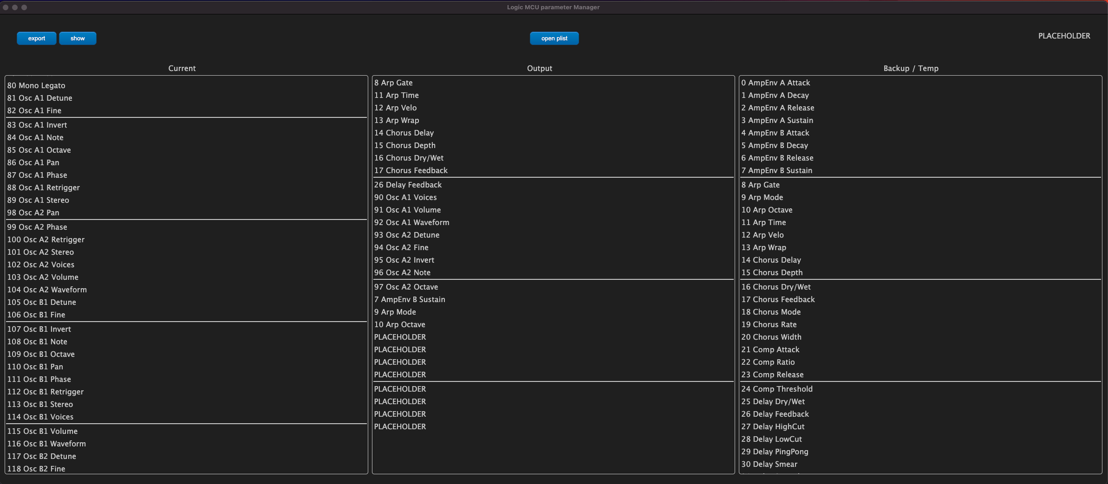
Task: Click the 'Backup / Temp' column header
Action: 911,68
